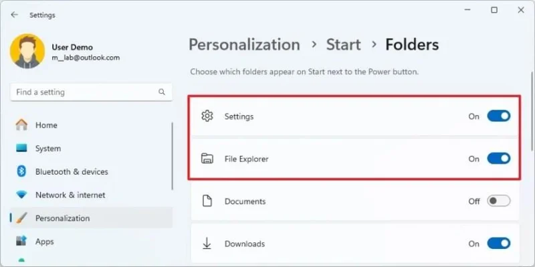
Task: Select Personalization in the sidebar
Action: [x=91, y=218]
